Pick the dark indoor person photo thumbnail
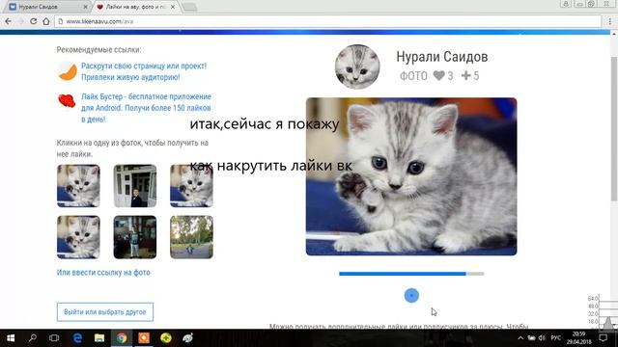Image resolution: width=618 pixels, height=347 pixels. click(135, 237)
